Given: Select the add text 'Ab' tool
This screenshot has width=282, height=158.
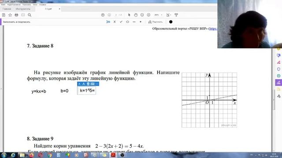Looking at the screenshot, I should (x=108, y=22).
